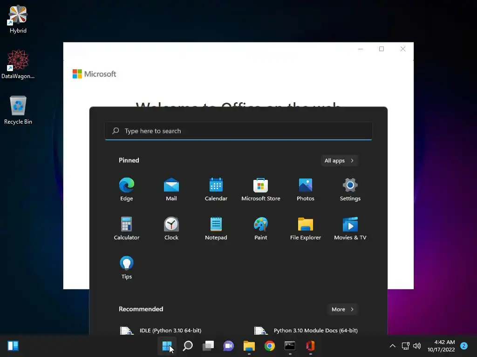The image size is (477, 357).
Task: Open network status tray icon
Action: pyautogui.click(x=406, y=346)
